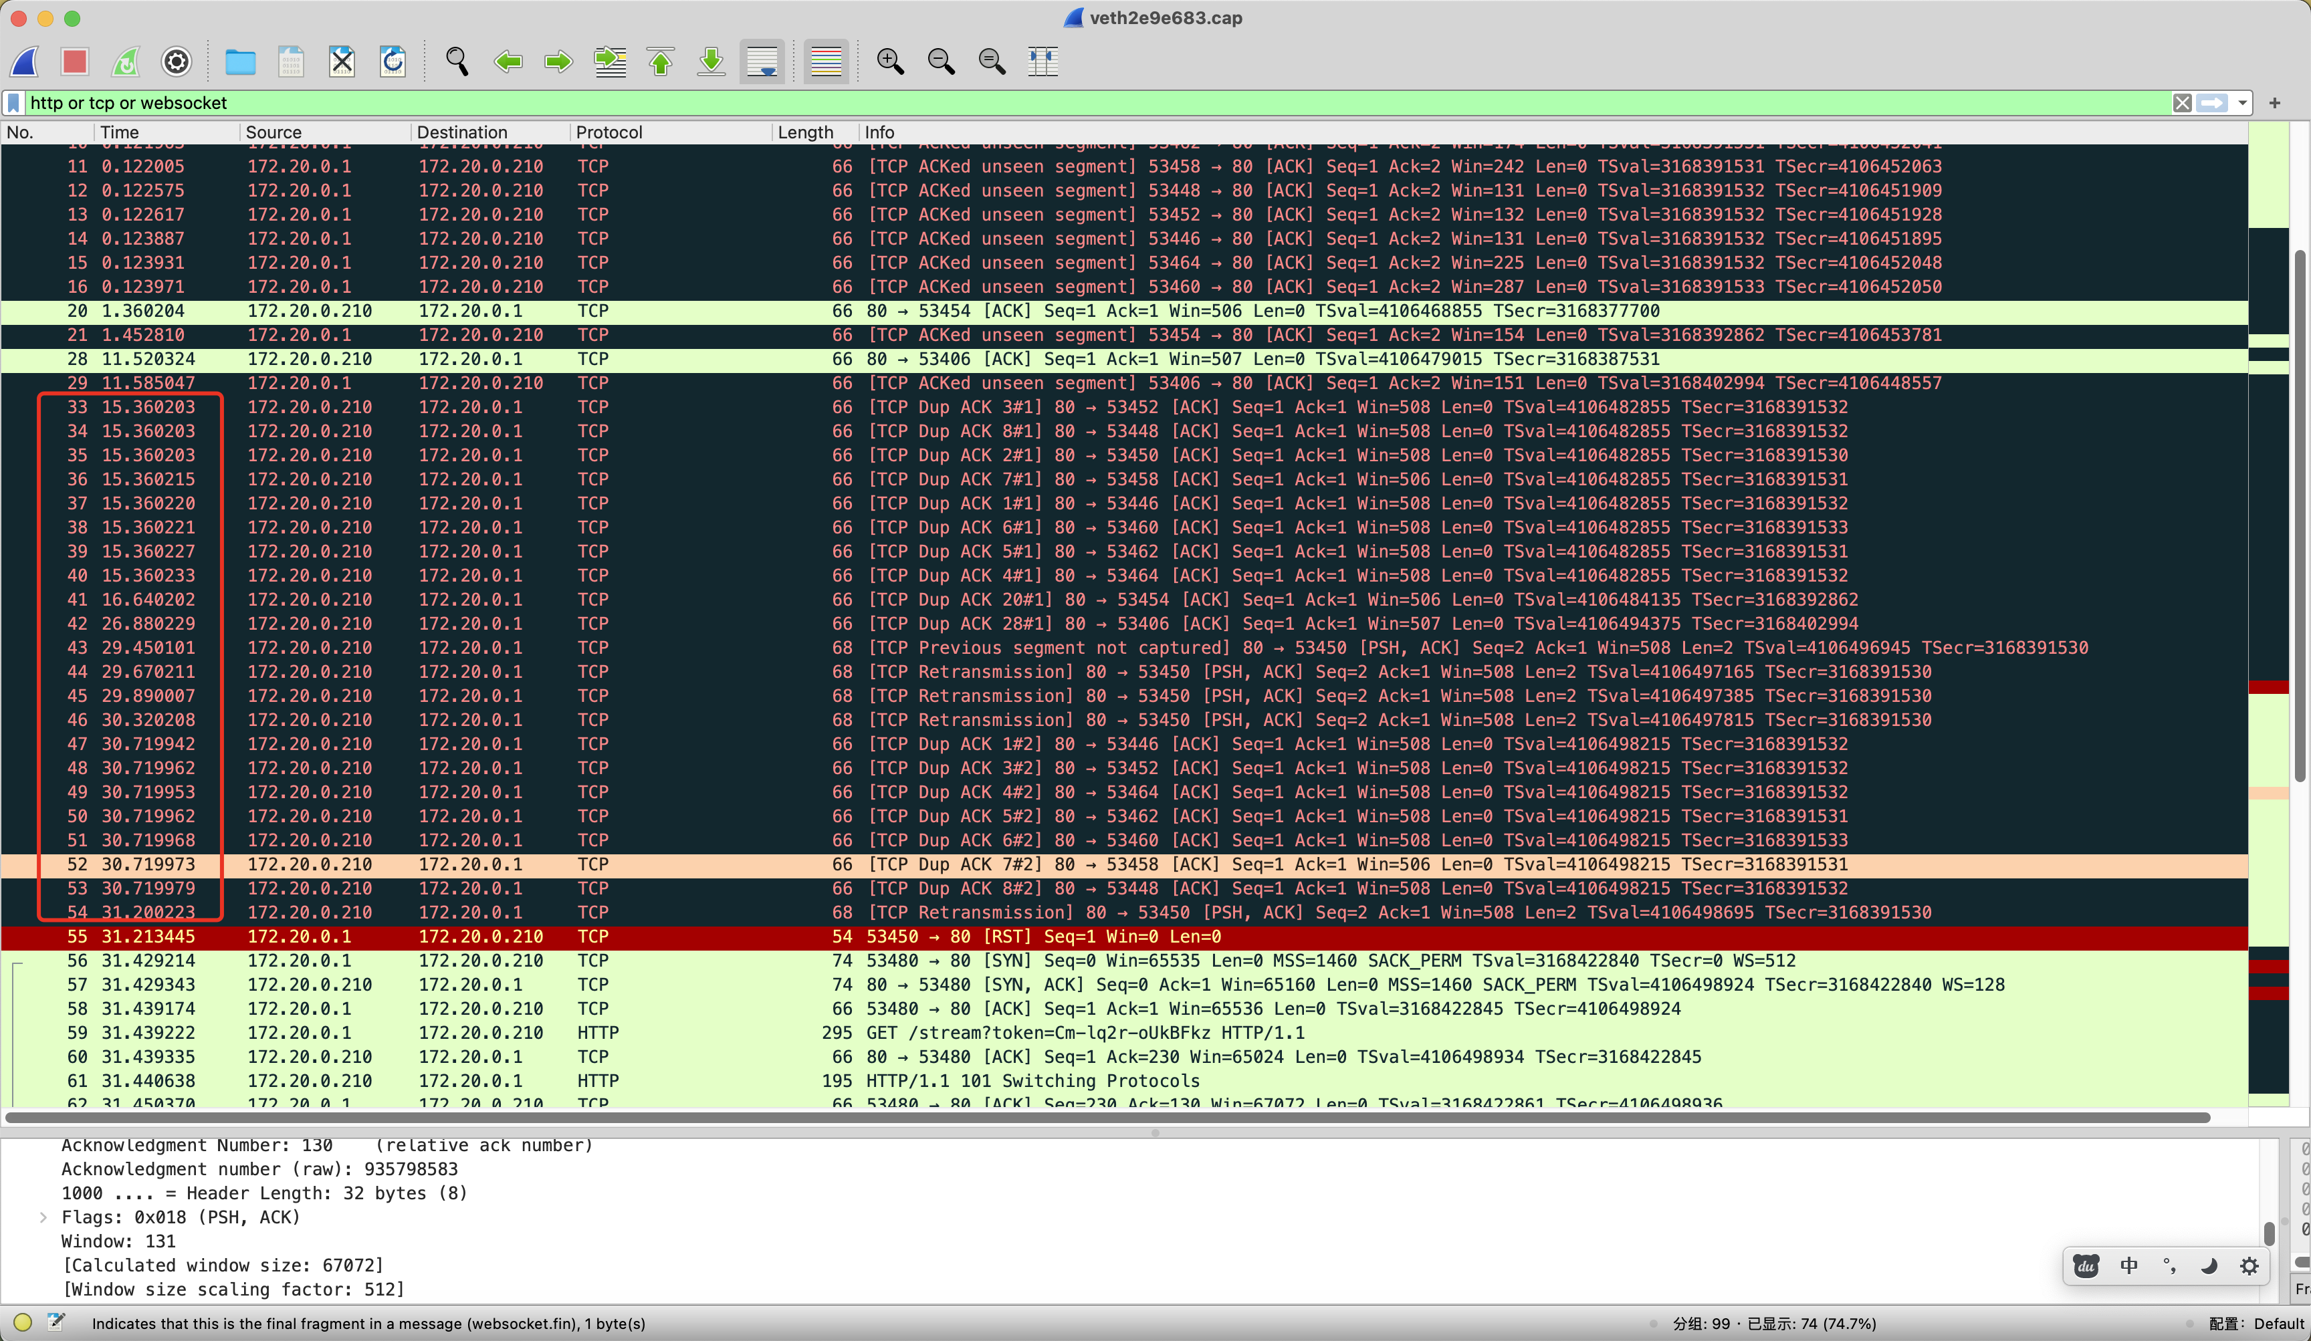Toggle auto-scroll during live capture
The image size is (2311, 1341).
coord(762,62)
